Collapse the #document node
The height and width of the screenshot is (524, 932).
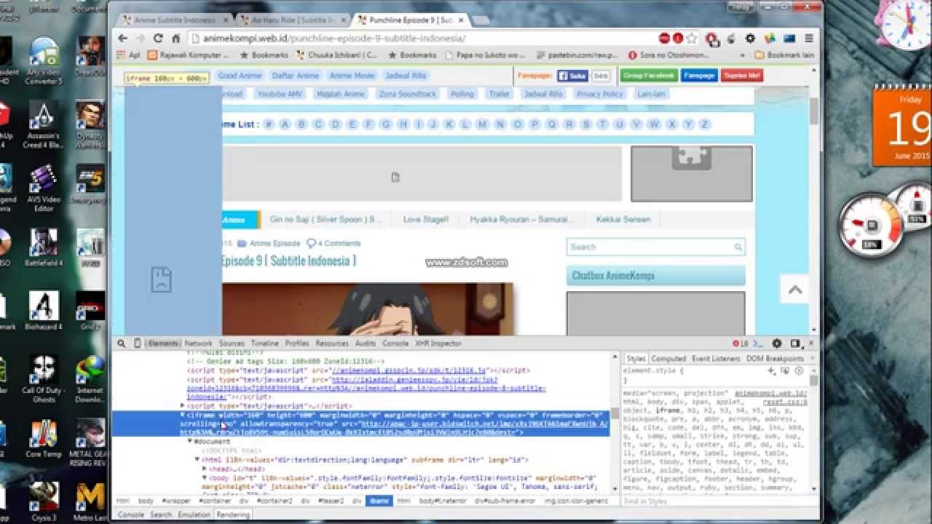click(x=190, y=441)
